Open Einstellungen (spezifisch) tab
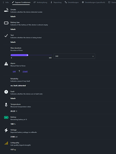Image resolution: width=116 pixels, height=154 pixels. [x=93, y=2]
